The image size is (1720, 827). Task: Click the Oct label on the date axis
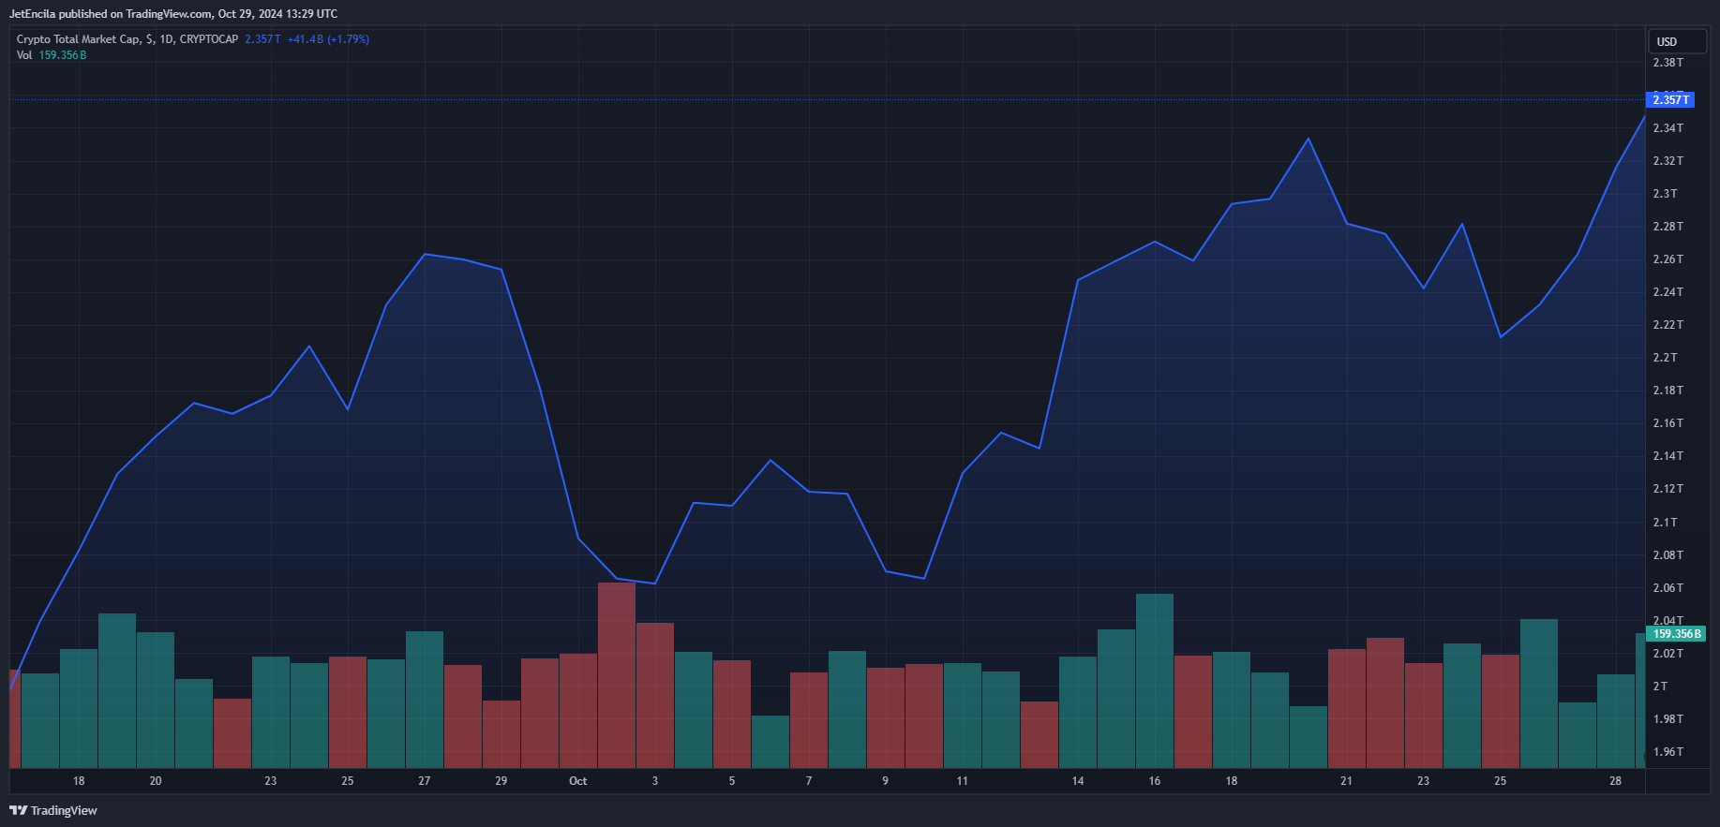578,781
